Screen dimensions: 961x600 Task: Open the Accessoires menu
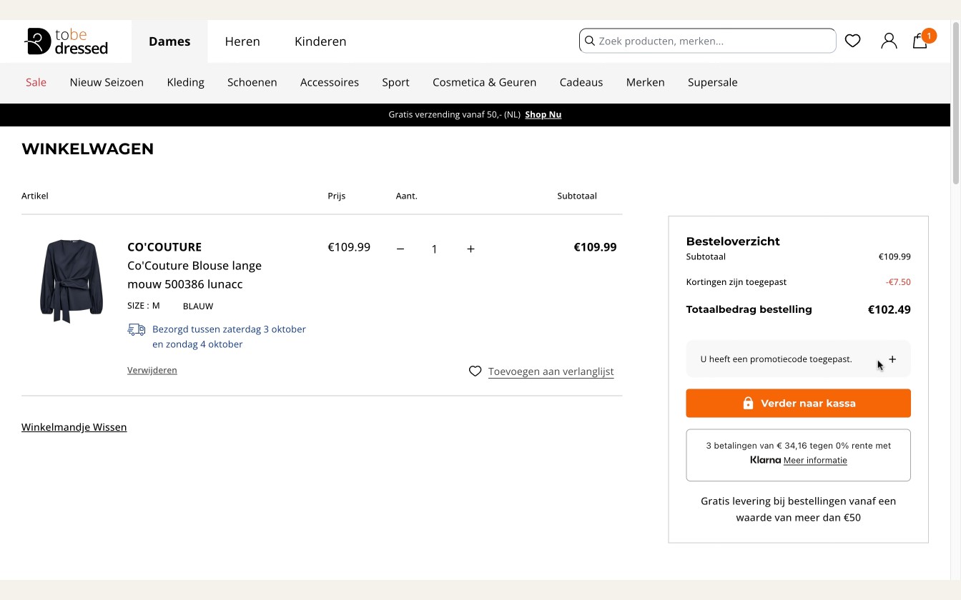330,82
